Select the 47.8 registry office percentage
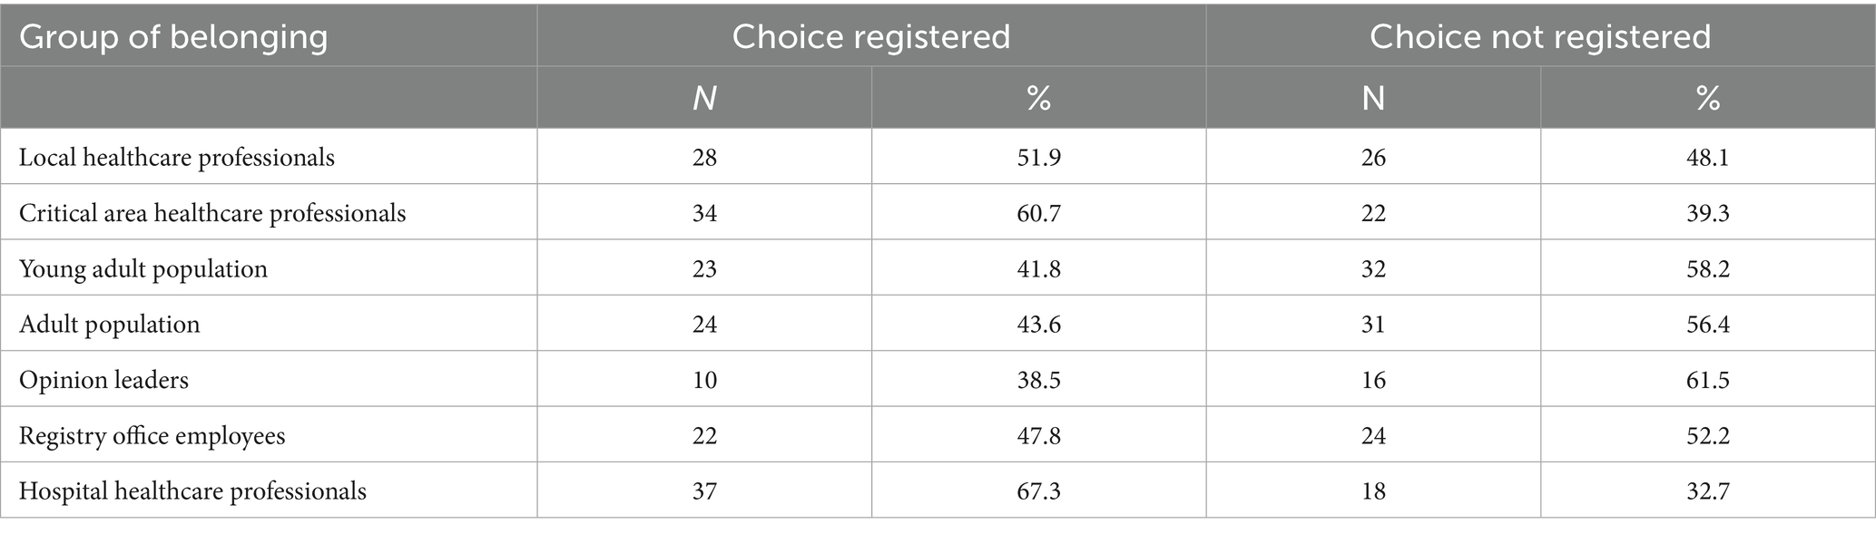 (x=1038, y=436)
